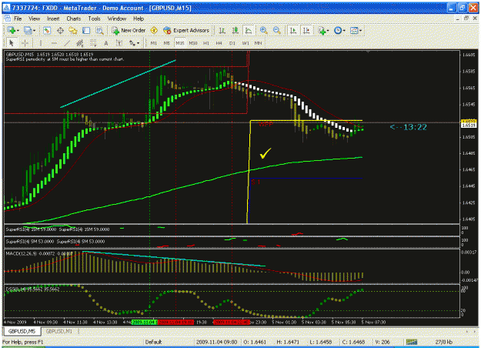Select the Trendline drawing tool
The image size is (481, 348).
(x=67, y=43)
